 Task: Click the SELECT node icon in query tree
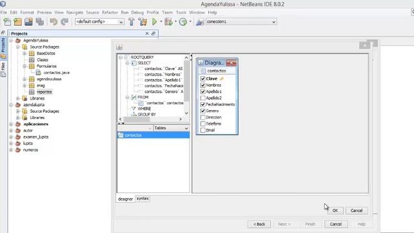(x=134, y=63)
